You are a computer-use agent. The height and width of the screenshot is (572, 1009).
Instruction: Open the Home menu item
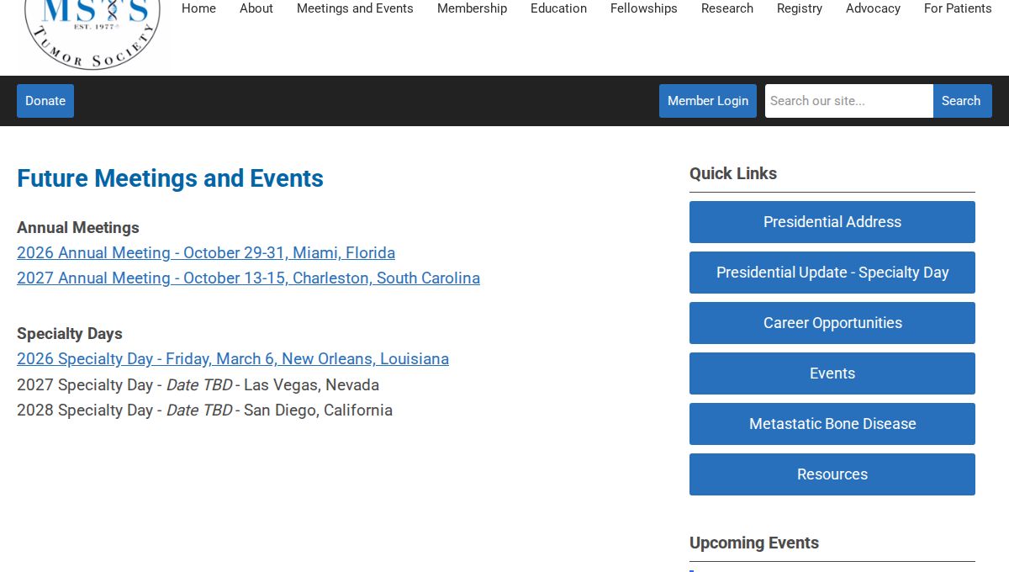pos(198,8)
